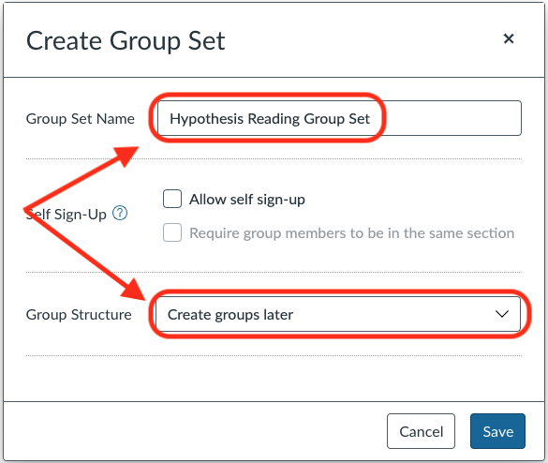Click the Group Set Name label

click(x=81, y=119)
